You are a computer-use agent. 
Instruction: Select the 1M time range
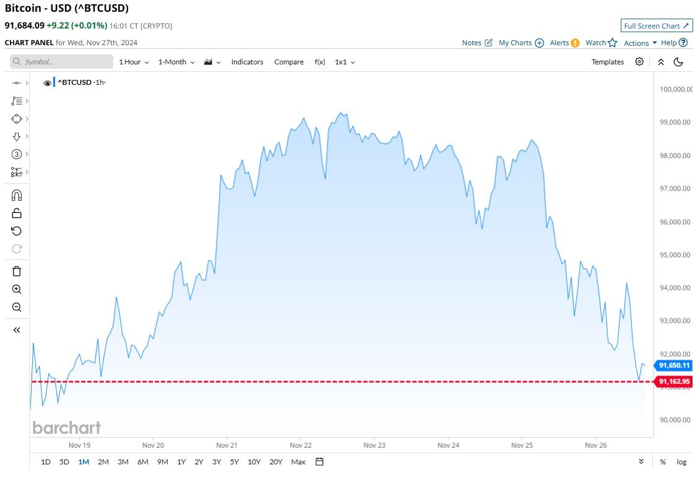tap(84, 462)
